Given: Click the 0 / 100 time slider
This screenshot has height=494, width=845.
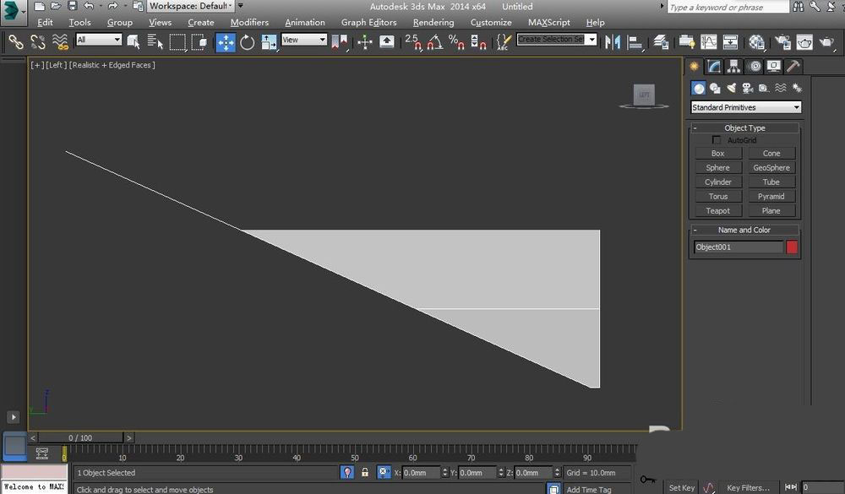Looking at the screenshot, I should (x=80, y=438).
